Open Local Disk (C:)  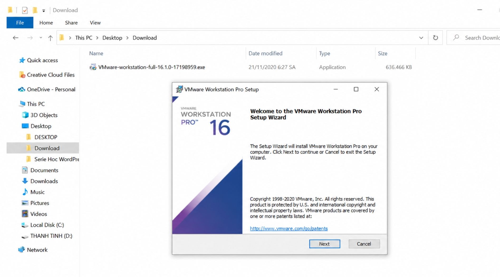[x=47, y=225]
